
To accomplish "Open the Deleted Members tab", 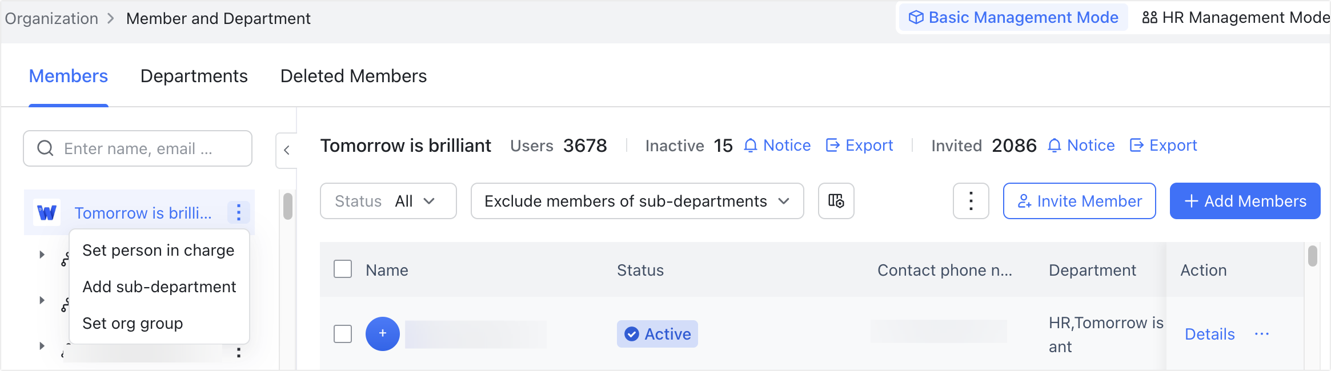I will [354, 76].
